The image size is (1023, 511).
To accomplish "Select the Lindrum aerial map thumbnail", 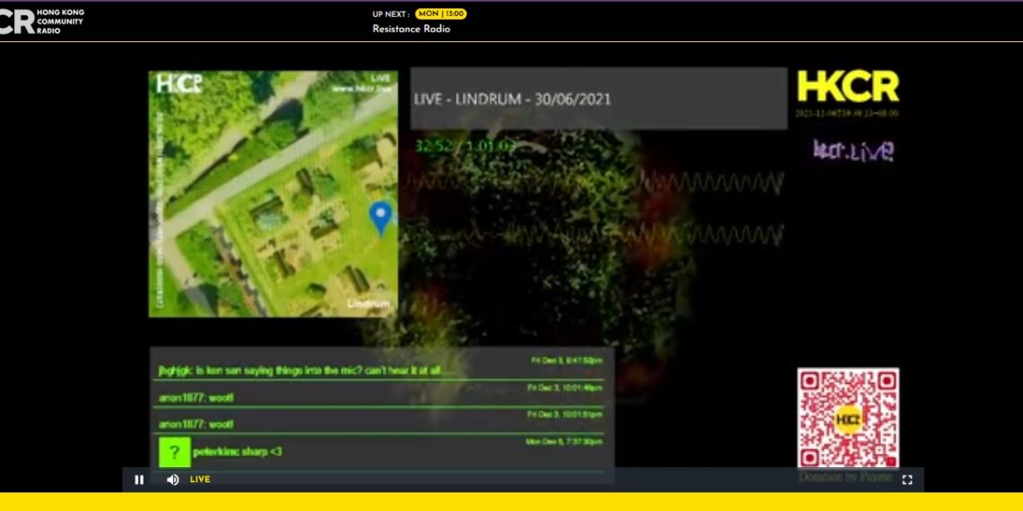I will [x=273, y=194].
